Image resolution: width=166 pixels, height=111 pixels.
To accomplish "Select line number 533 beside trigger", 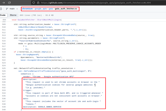I will pos(4,90).
